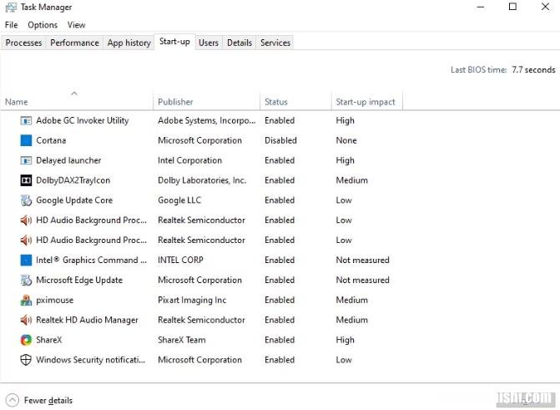Click the Cortana blue square icon

click(x=26, y=140)
